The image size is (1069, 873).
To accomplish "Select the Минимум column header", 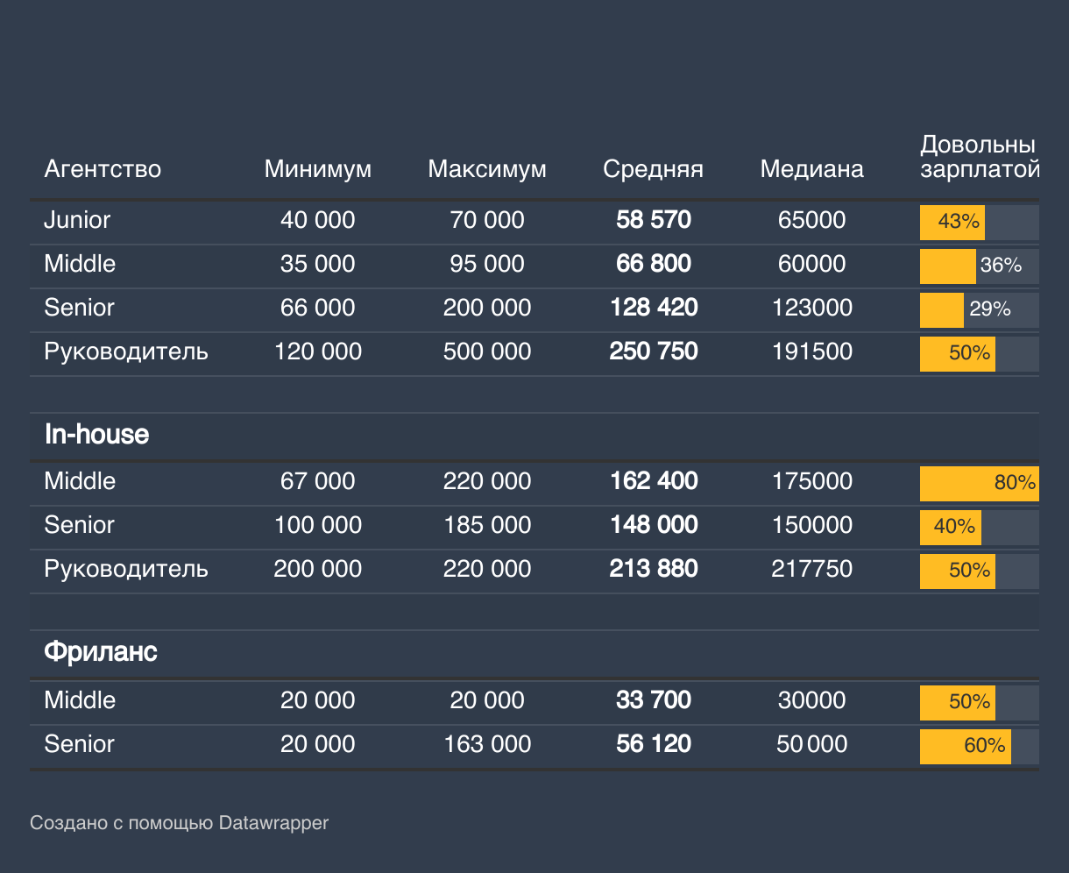I will (x=318, y=169).
